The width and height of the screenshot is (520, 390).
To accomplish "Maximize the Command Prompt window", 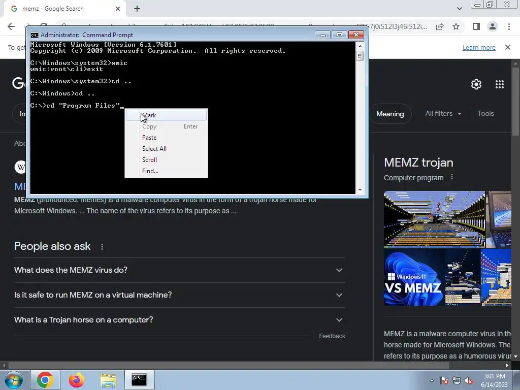I will (339, 35).
